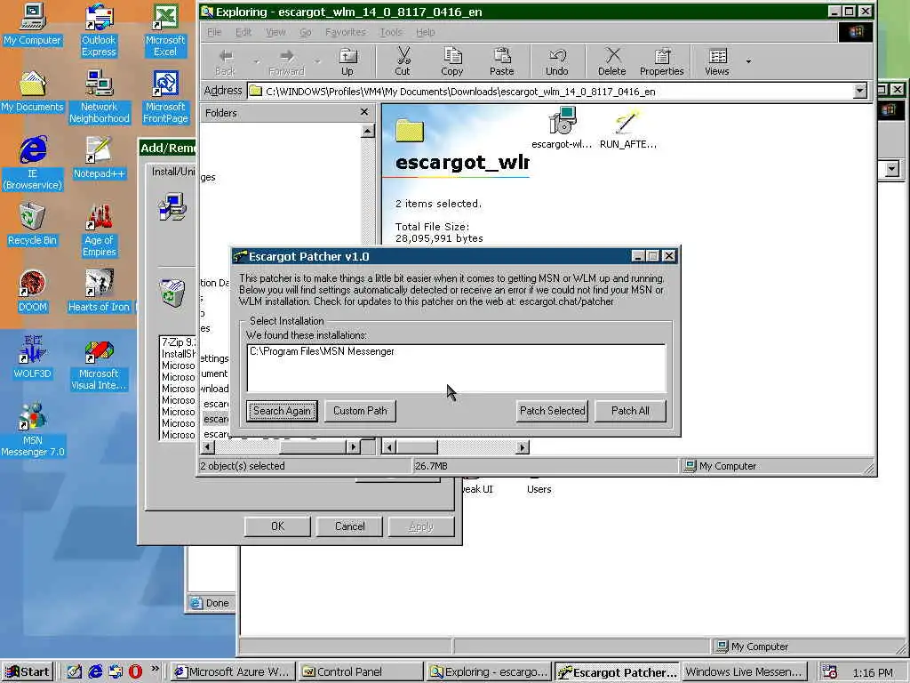
Task: Expand the Views dropdown arrow
Action: point(748,61)
